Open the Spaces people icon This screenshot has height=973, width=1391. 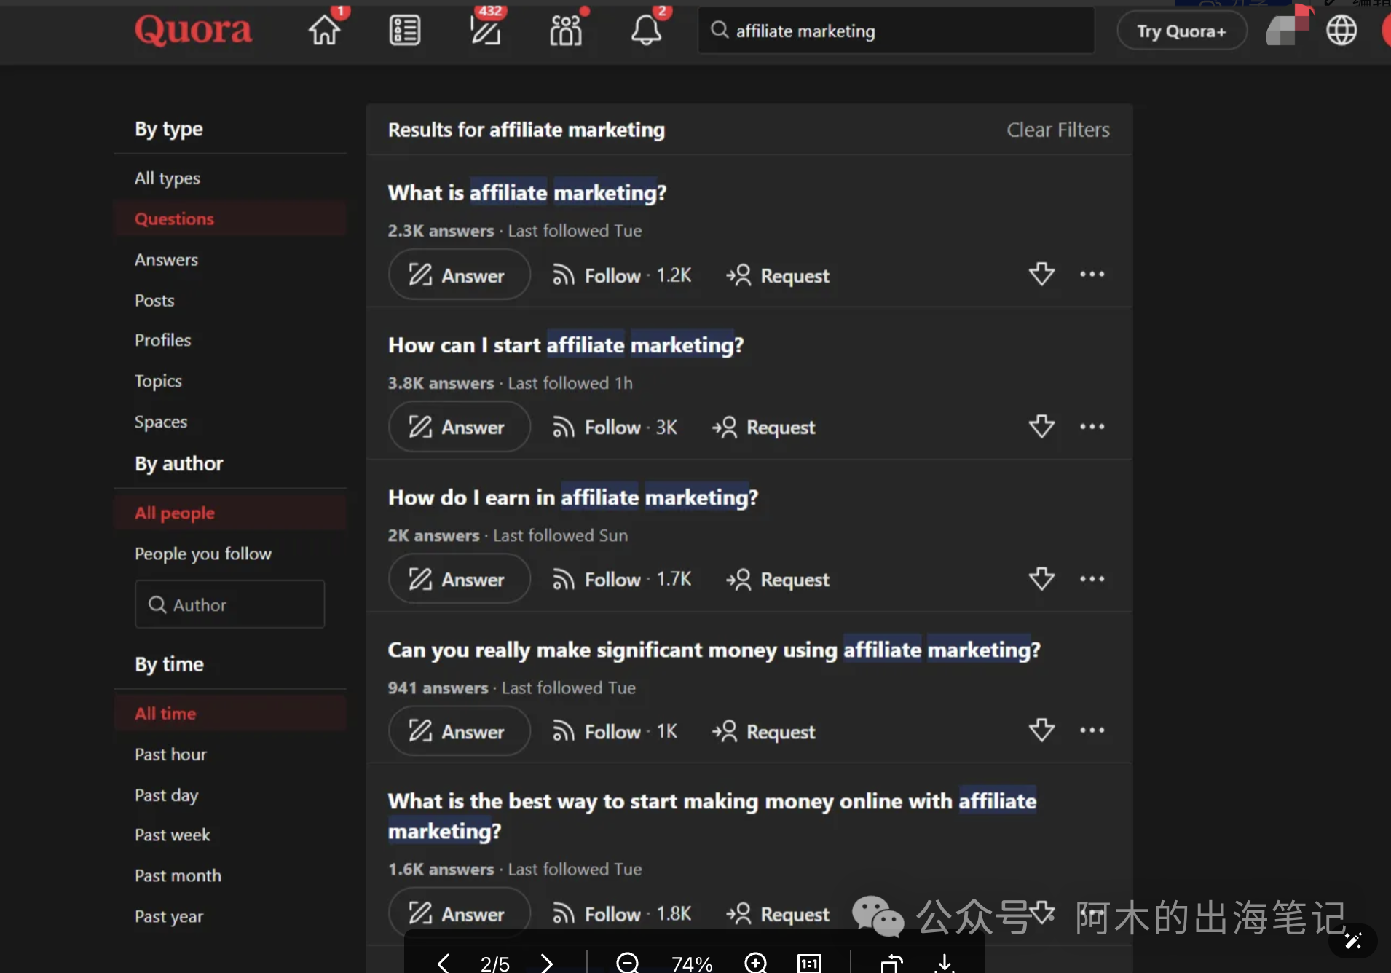coord(566,31)
